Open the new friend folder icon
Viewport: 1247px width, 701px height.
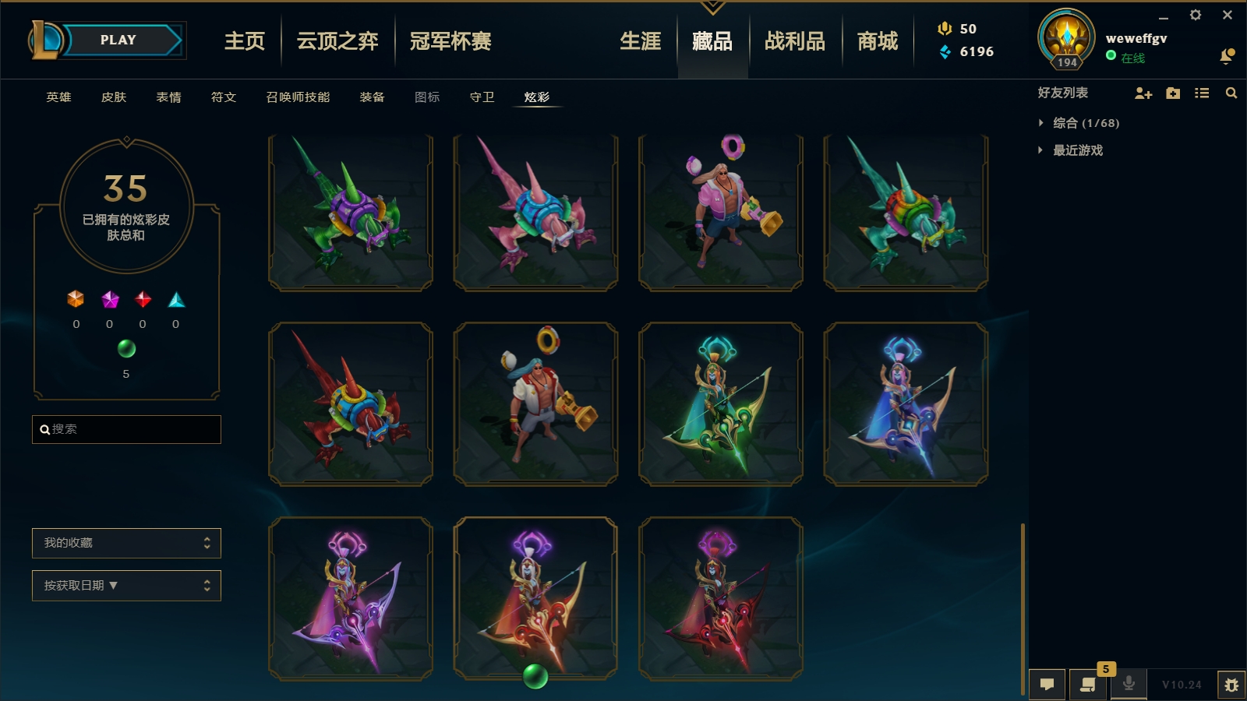pyautogui.click(x=1173, y=93)
